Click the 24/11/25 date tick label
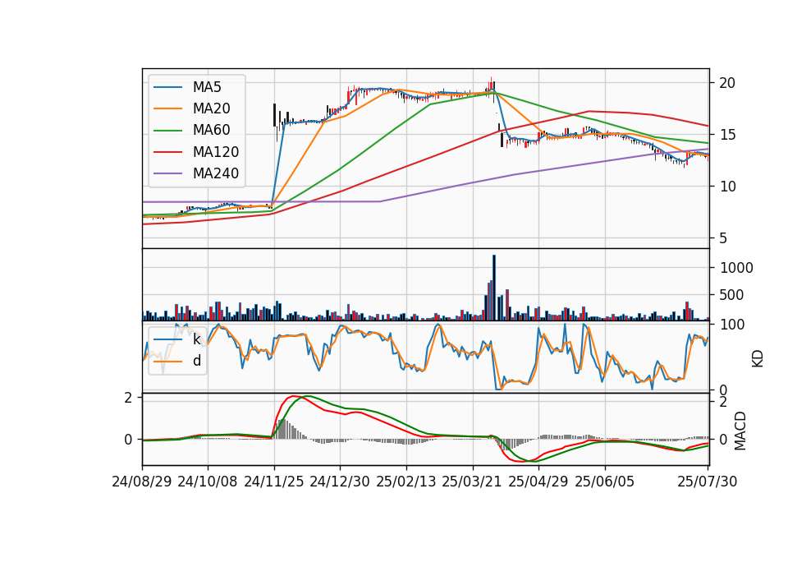 274,482
